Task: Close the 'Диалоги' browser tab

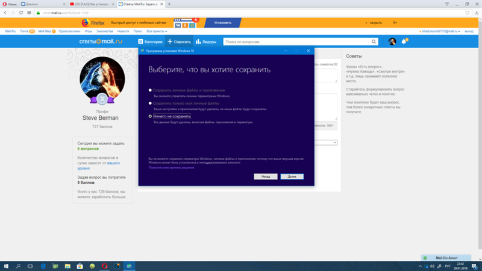Action: (x=64, y=4)
